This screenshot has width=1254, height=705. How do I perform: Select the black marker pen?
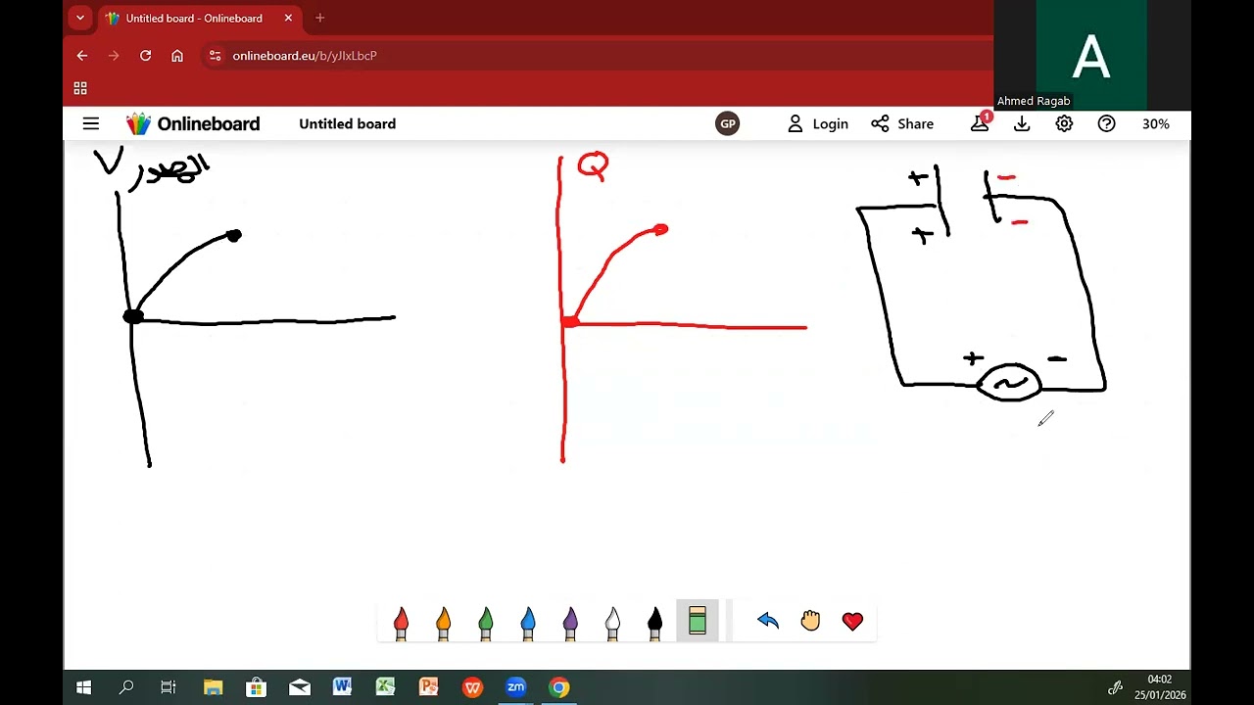click(x=654, y=623)
